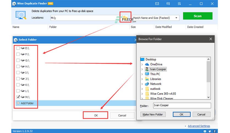Click the Ivan Cooper user icon
230x133 pixels.
click(x=147, y=69)
